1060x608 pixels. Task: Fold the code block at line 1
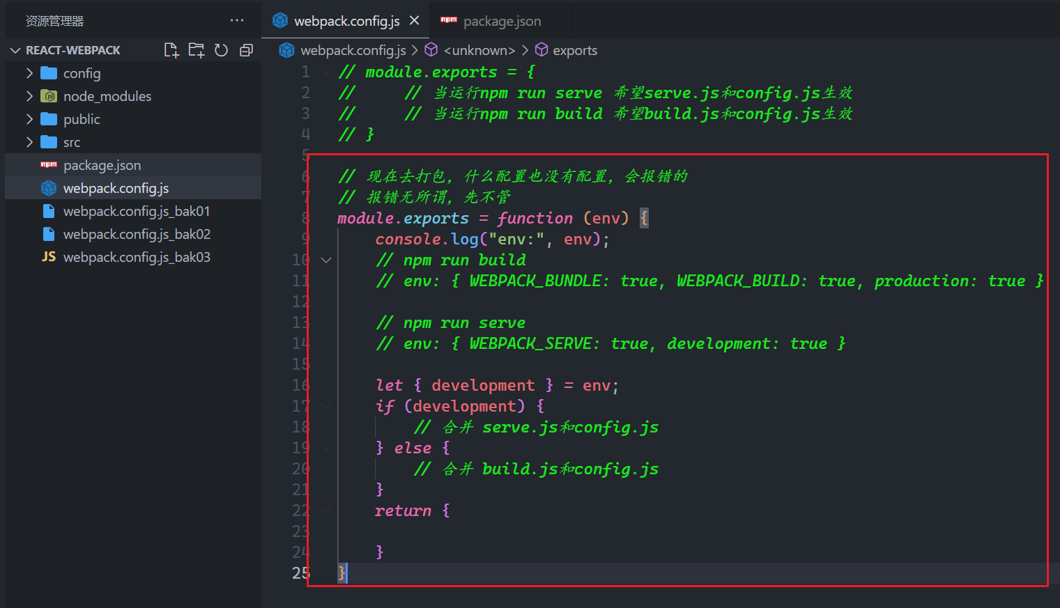click(325, 72)
